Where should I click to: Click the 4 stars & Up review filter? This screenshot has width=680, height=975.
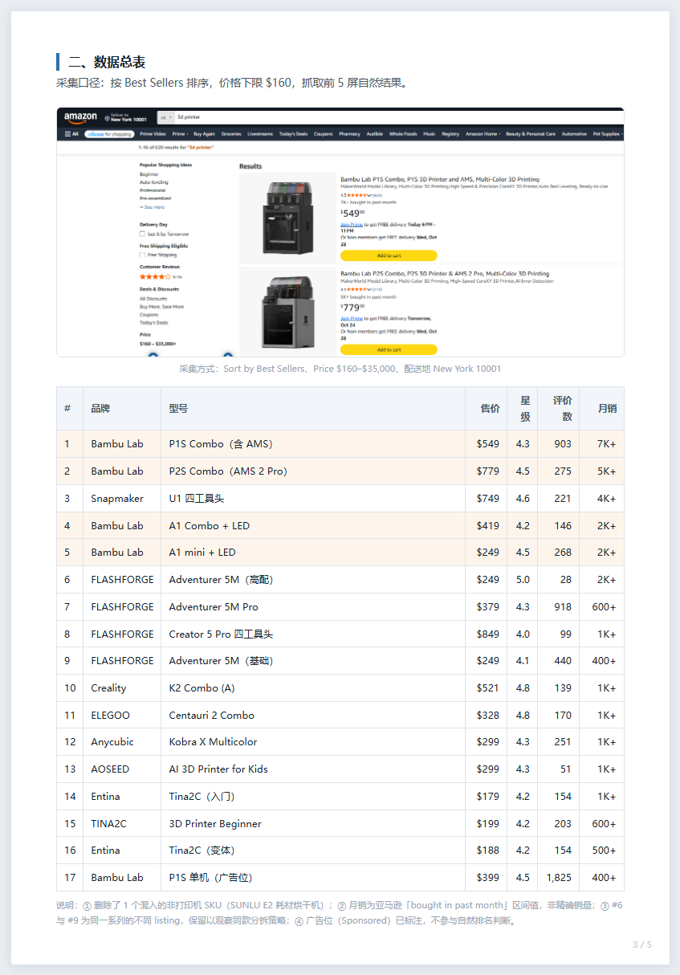[x=160, y=276]
